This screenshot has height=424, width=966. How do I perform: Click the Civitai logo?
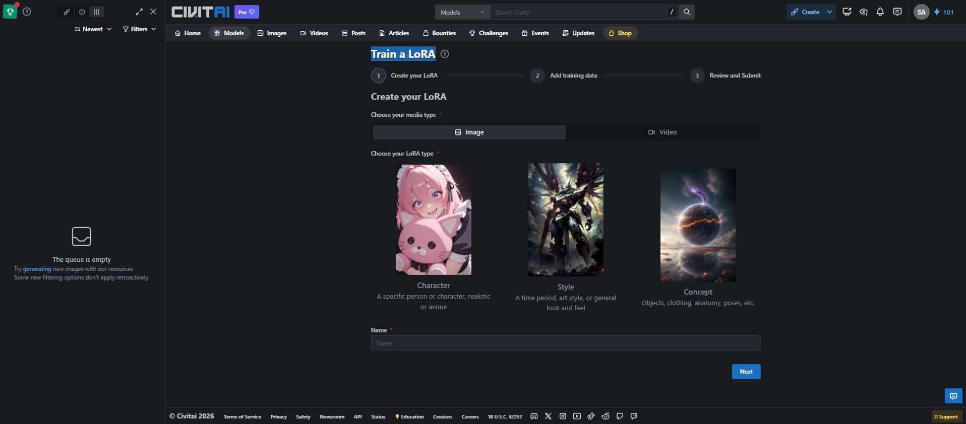[200, 12]
